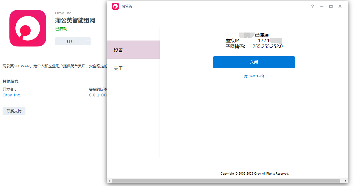This screenshot has width=356, height=186.
Task: Click the 开发者： label
Action: 10,89
